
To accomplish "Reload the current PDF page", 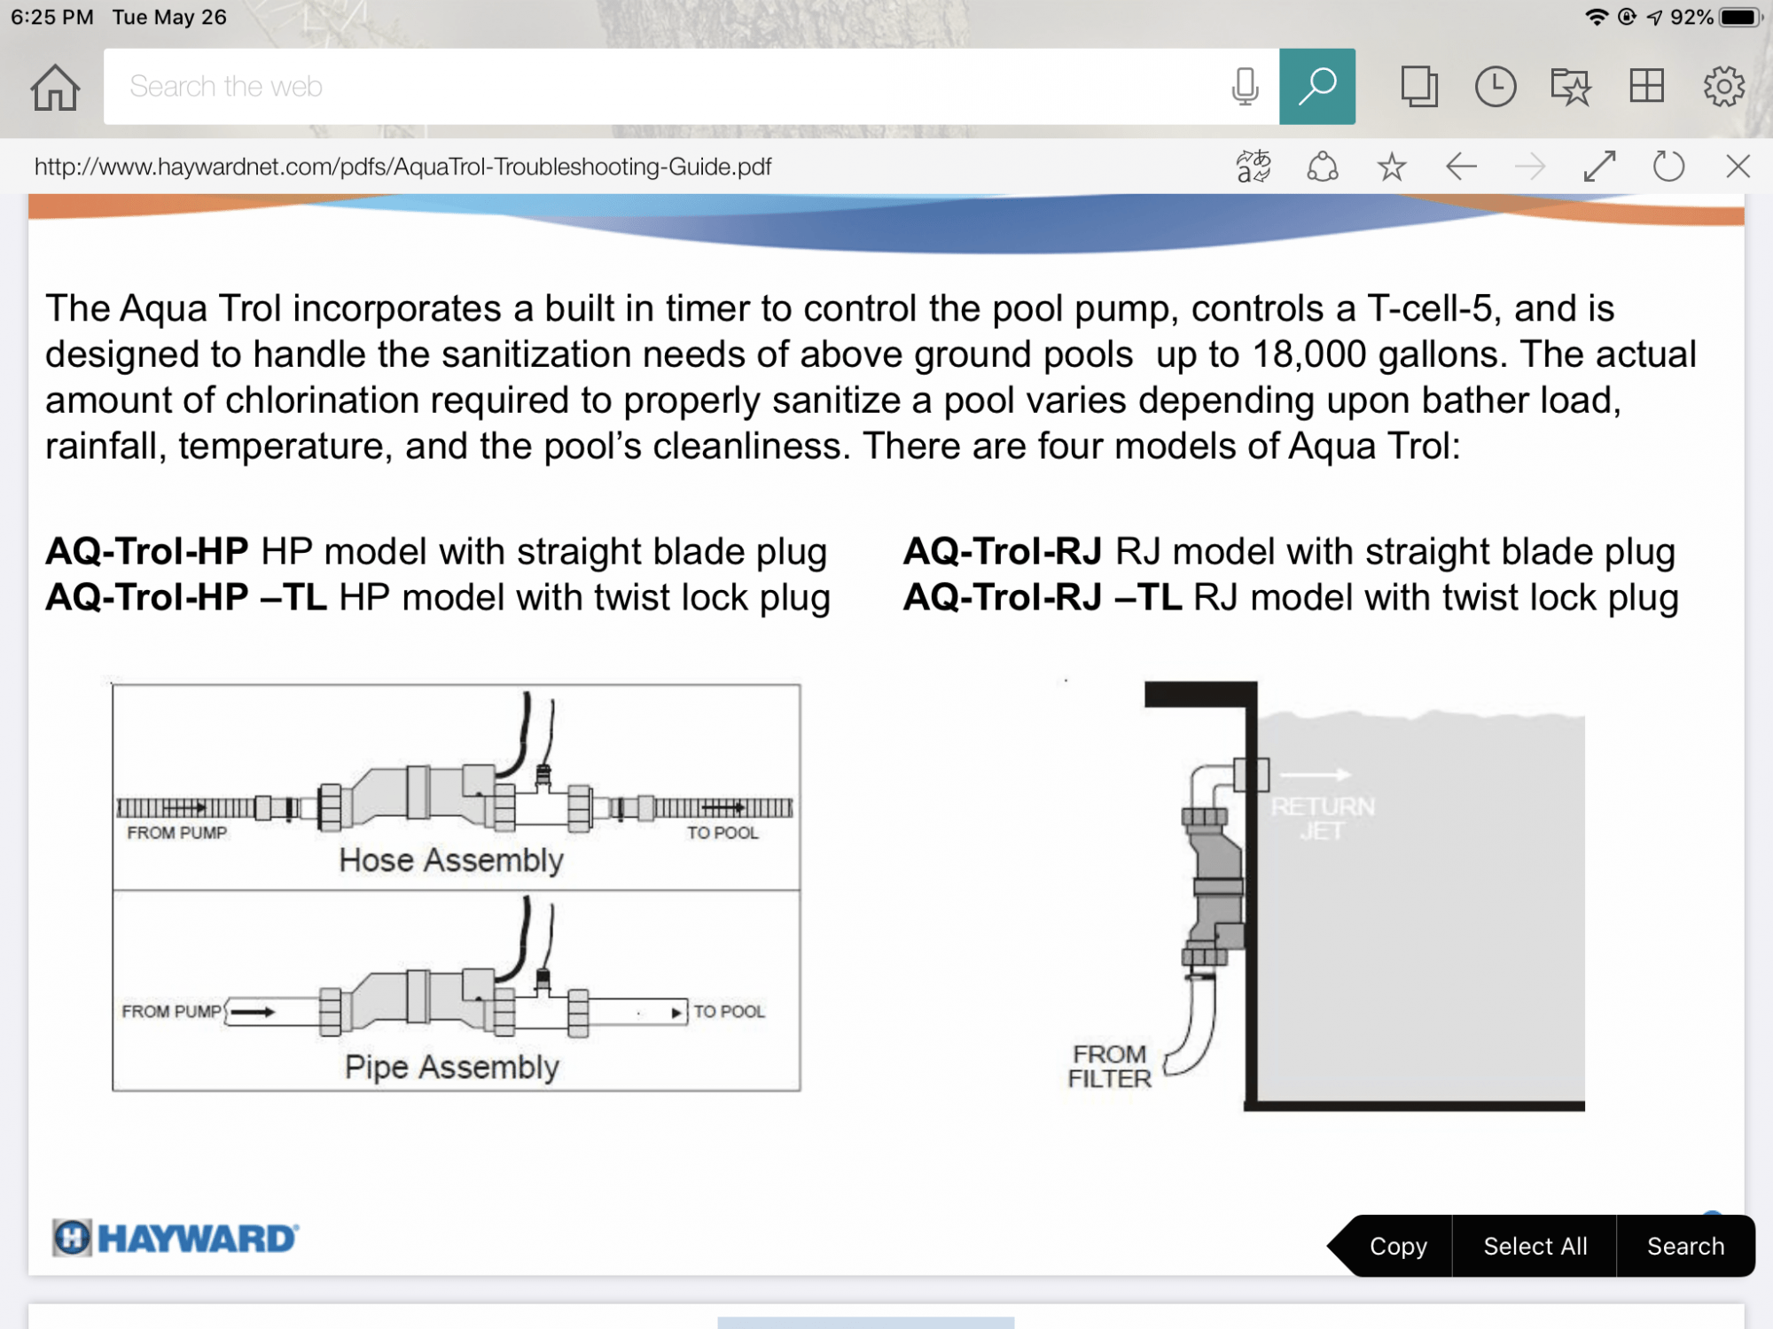I will click(1668, 167).
